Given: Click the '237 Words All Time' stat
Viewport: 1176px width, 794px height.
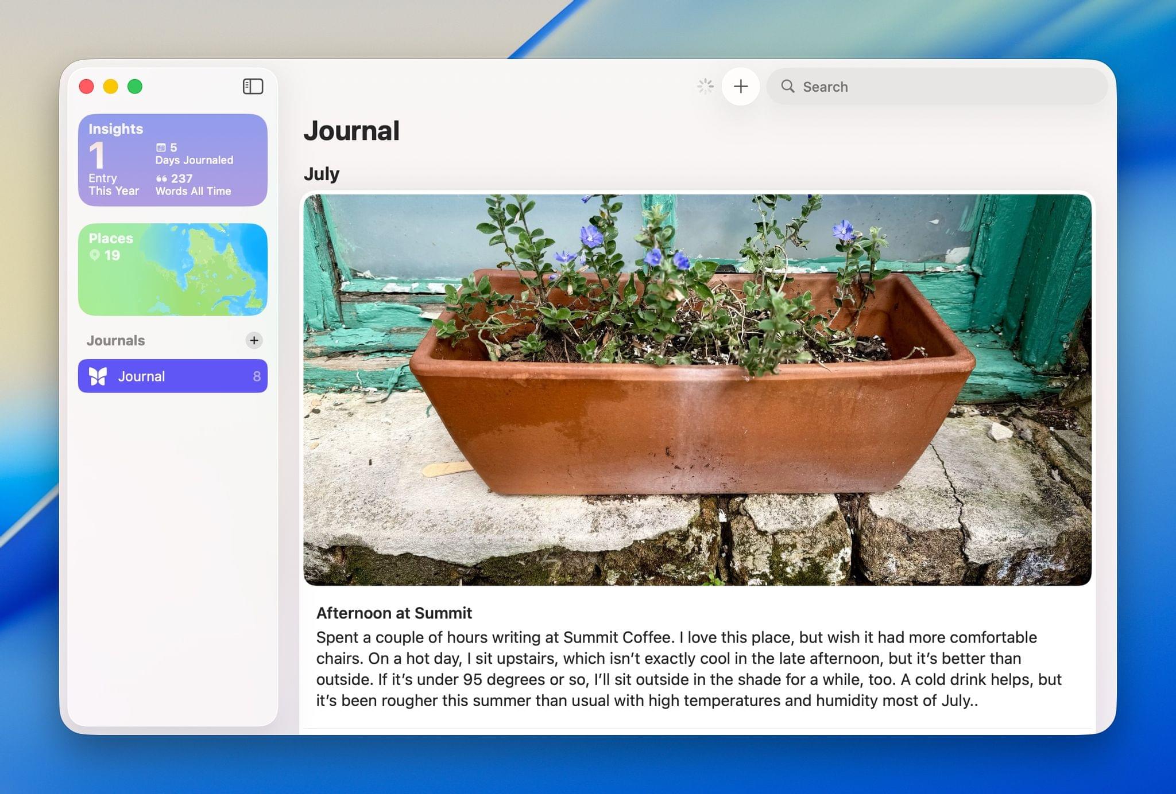Looking at the screenshot, I should coord(193,185).
